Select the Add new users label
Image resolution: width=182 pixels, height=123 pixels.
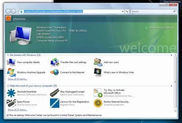111,62
